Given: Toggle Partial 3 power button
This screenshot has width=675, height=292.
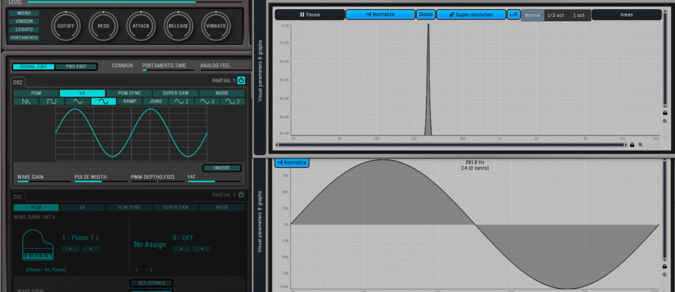Looking at the screenshot, I should pos(241,195).
